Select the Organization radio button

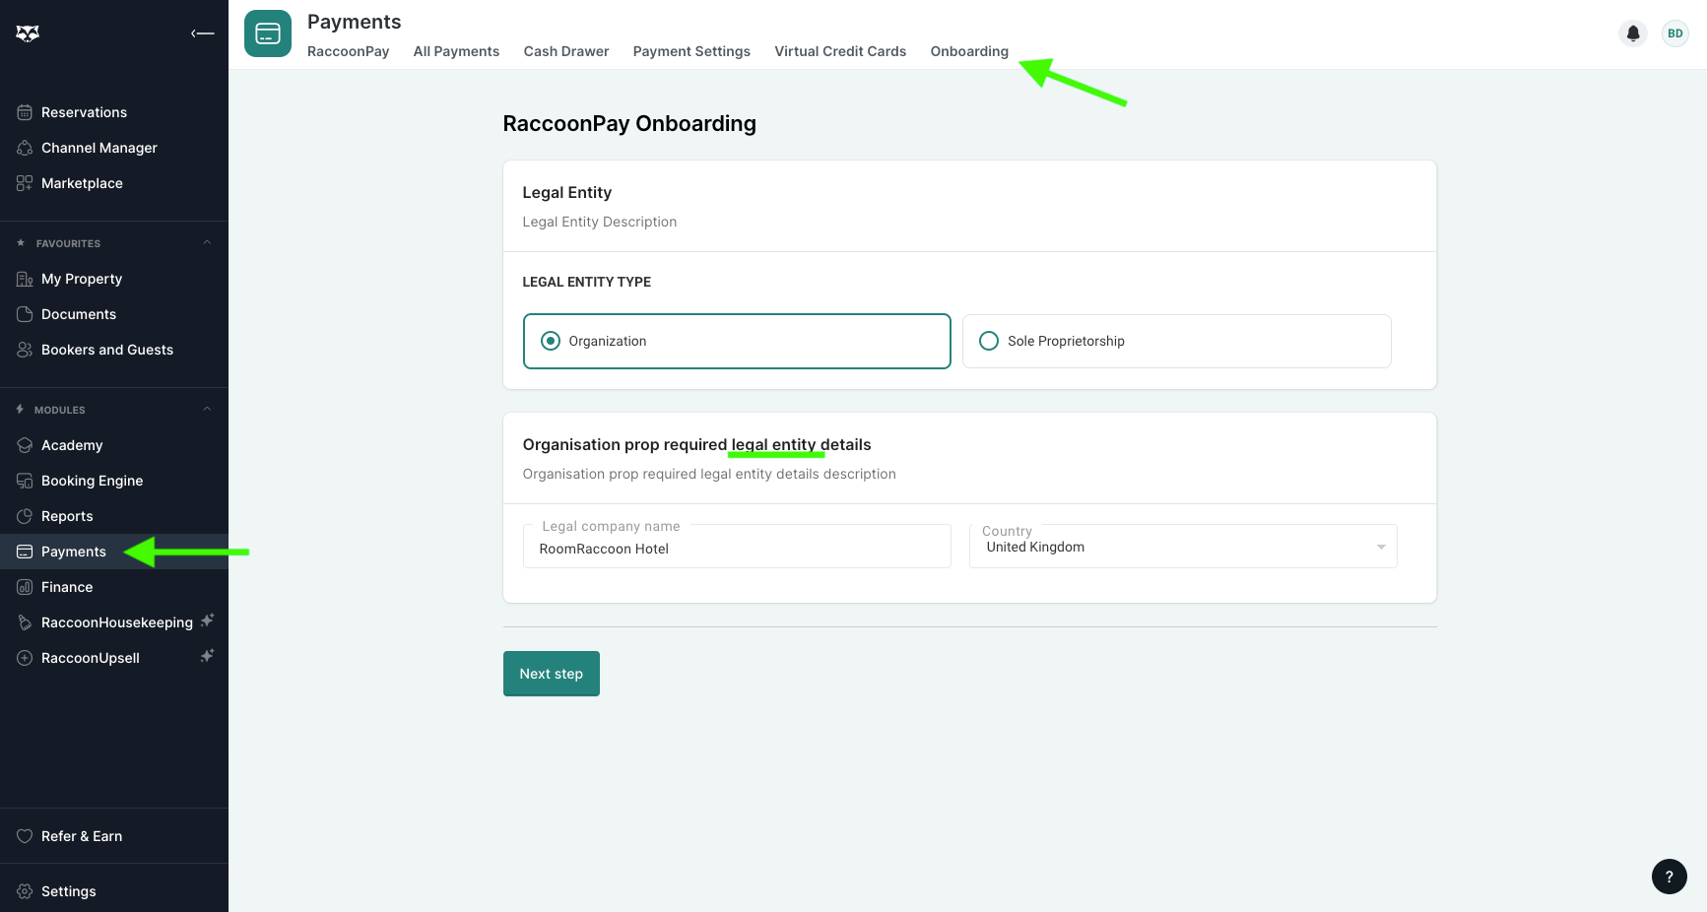coord(551,341)
